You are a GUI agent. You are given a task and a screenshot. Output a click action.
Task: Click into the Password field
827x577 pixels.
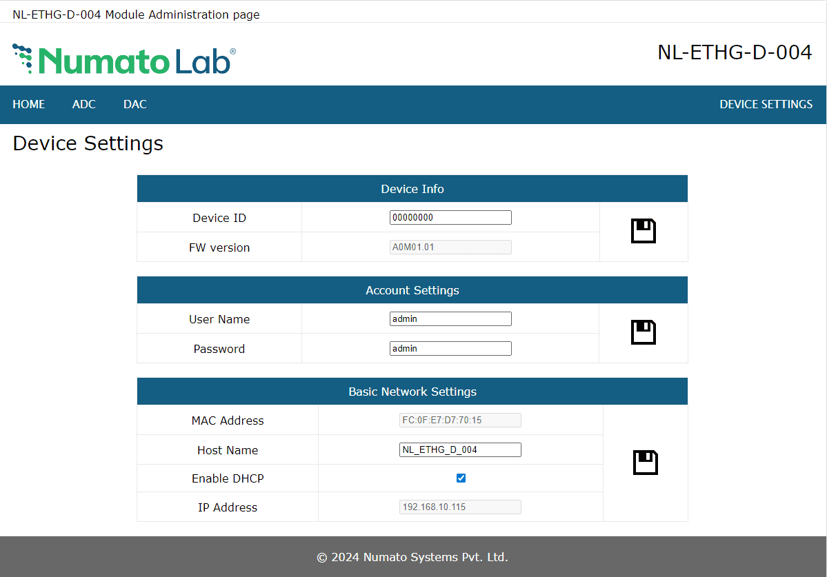pos(450,348)
